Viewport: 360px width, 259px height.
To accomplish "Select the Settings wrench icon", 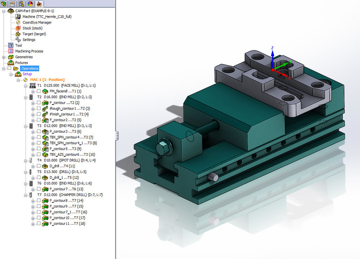I will pos(18,40).
